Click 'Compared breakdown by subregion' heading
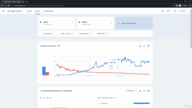 pyautogui.click(x=57, y=91)
